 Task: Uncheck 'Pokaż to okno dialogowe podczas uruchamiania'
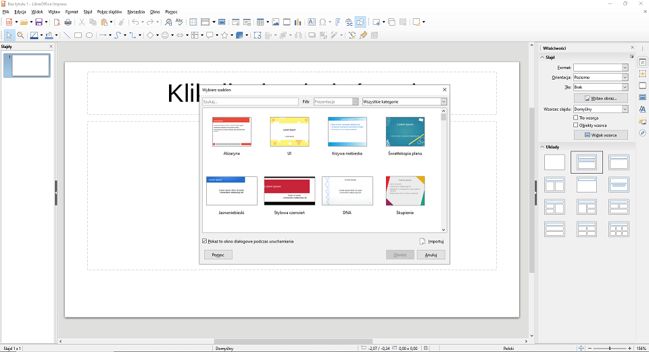205,241
